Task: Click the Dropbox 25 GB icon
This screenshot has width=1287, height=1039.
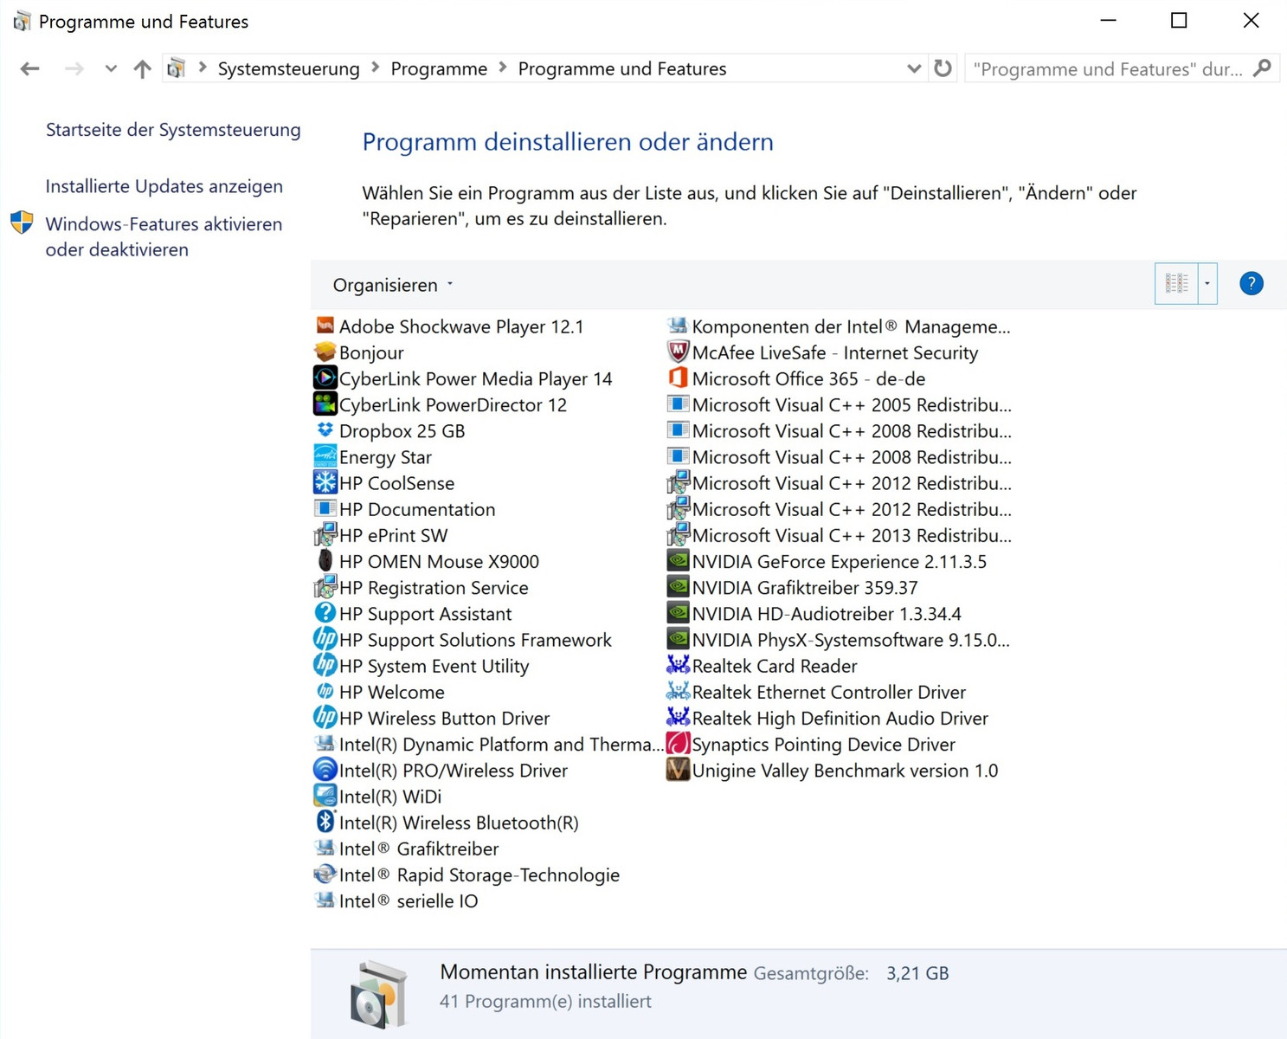Action: click(x=325, y=430)
